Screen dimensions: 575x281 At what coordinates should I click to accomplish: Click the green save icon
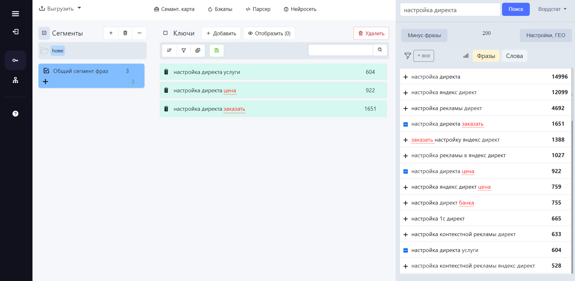coord(217,50)
